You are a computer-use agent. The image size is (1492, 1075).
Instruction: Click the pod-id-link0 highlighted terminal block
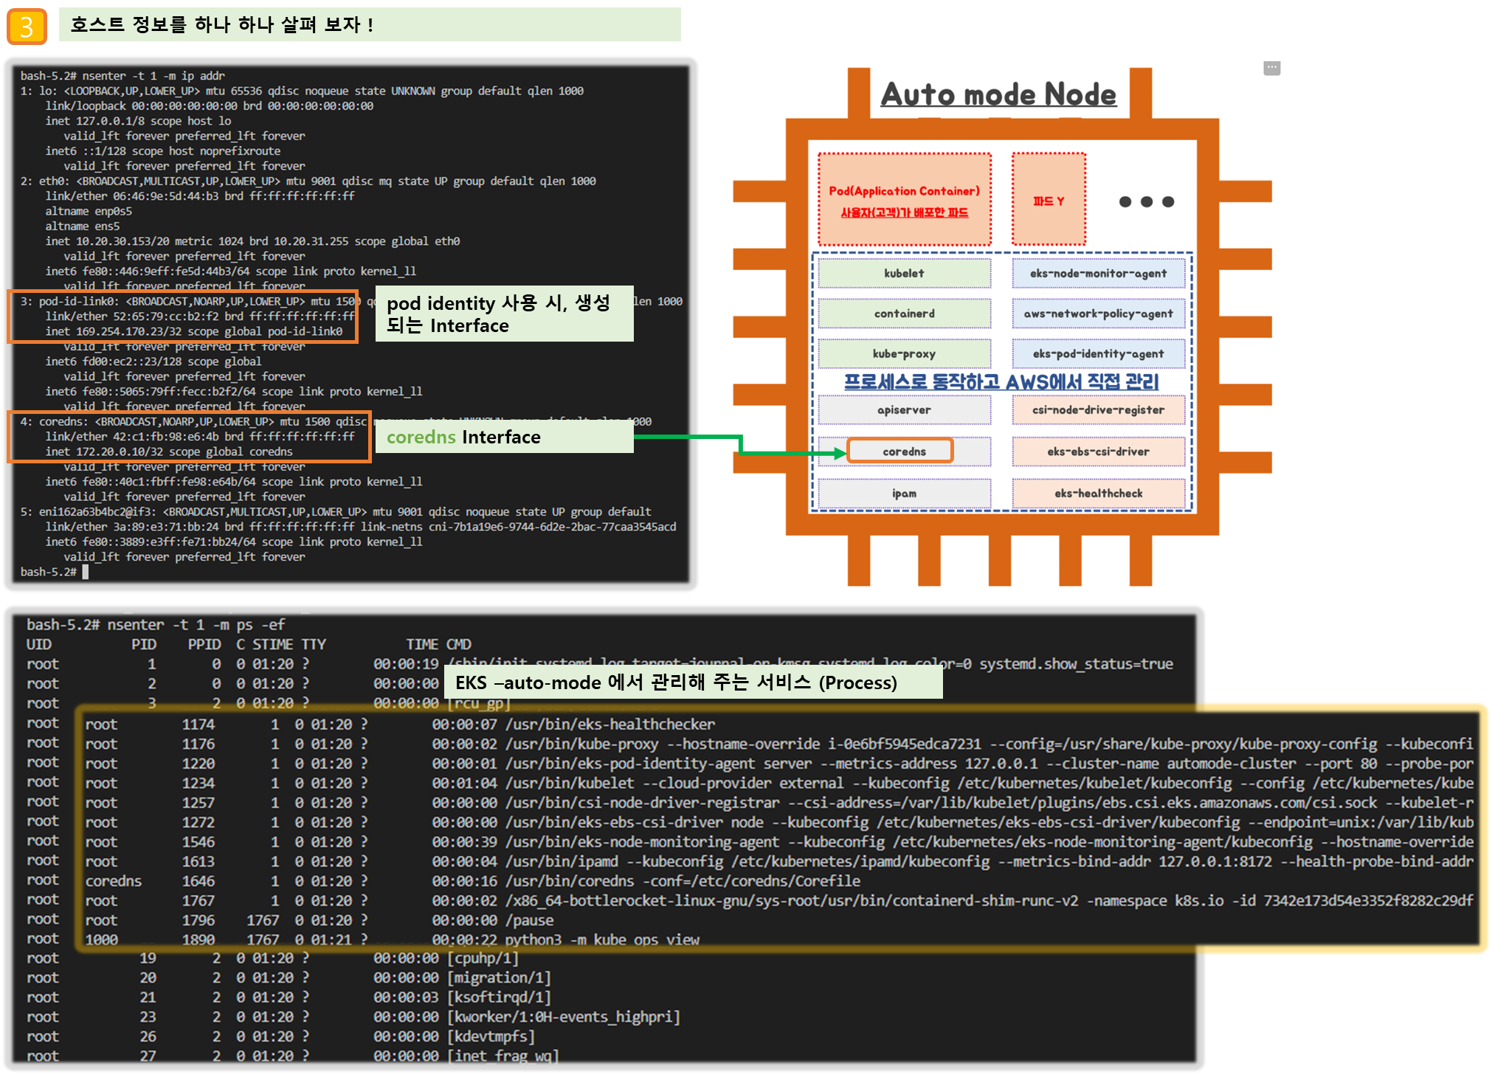pyautogui.click(x=183, y=317)
